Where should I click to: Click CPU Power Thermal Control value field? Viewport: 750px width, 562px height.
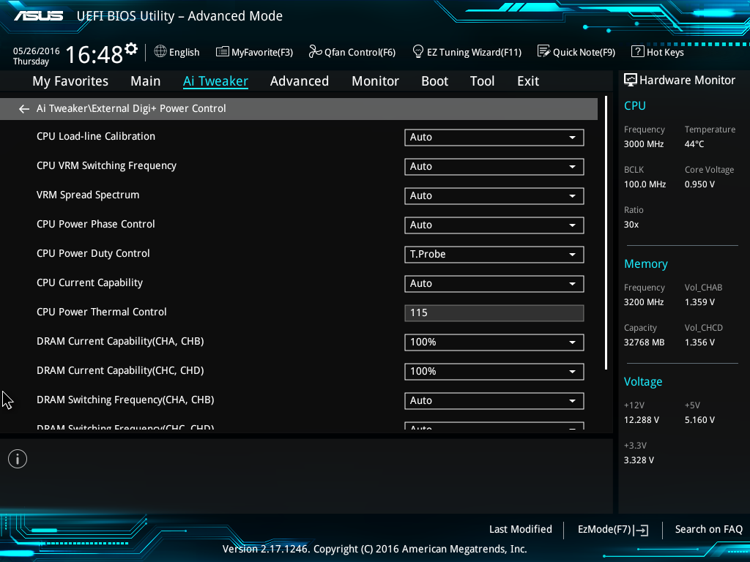[494, 313]
